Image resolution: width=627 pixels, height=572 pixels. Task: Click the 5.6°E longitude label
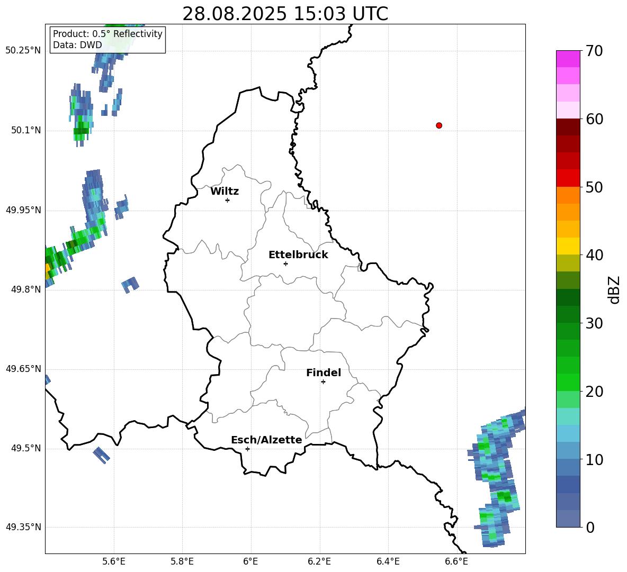114,561
